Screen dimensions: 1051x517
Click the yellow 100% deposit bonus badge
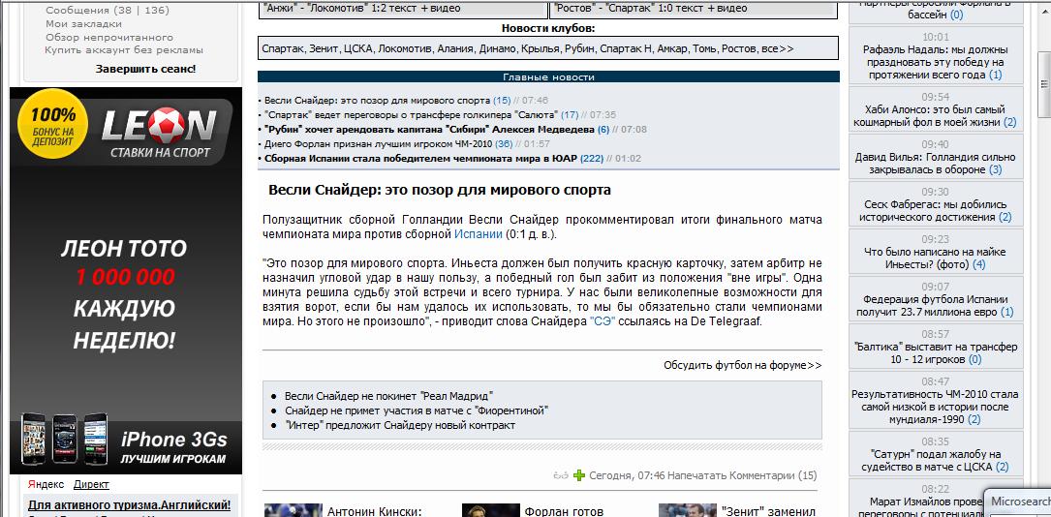(53, 124)
